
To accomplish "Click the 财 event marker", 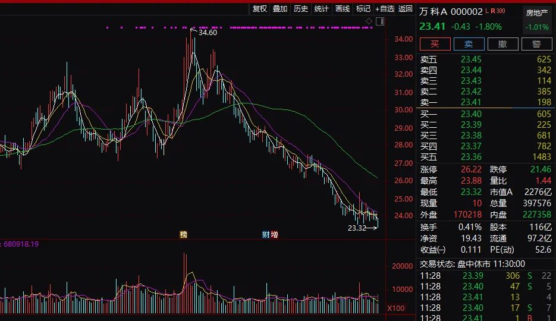I will 266,234.
